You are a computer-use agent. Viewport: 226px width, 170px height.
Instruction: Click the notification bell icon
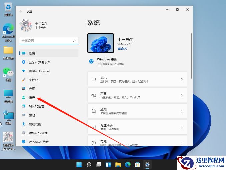pyautogui.click(x=94, y=111)
